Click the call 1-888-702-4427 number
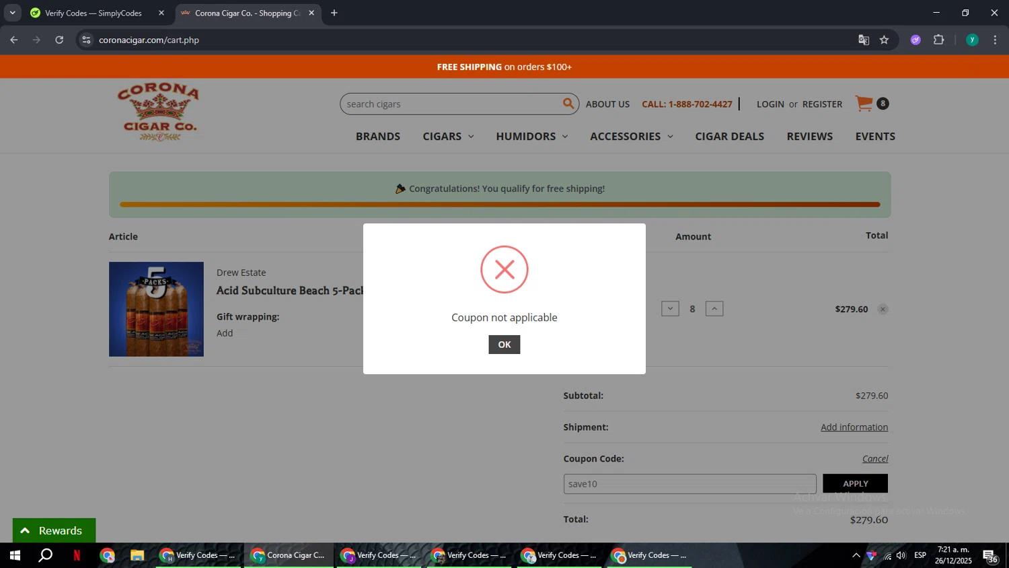The image size is (1009, 568). [687, 104]
